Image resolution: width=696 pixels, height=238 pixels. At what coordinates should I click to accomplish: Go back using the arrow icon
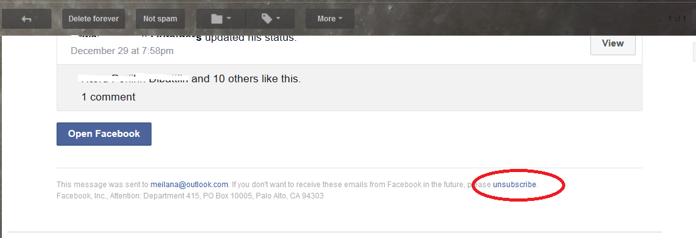[26, 19]
